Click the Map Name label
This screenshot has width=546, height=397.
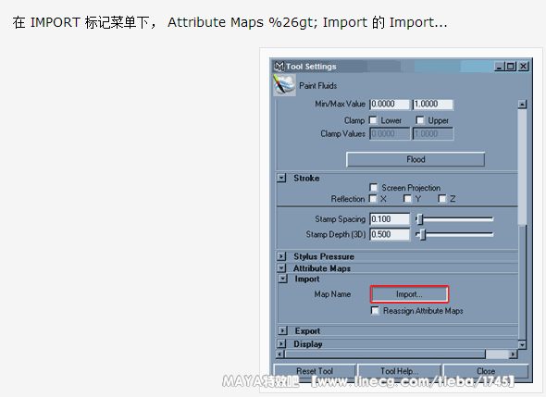(x=332, y=294)
